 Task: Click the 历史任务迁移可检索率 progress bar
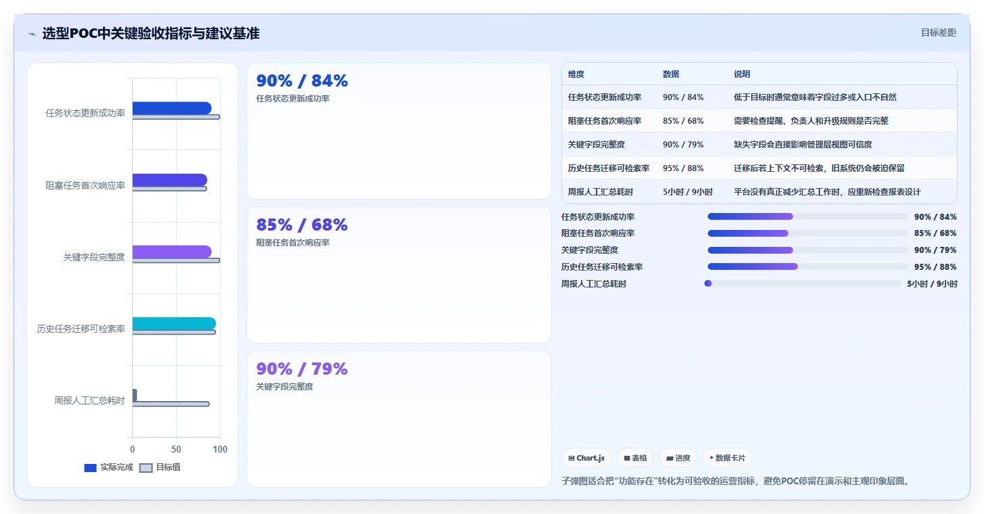pyautogui.click(x=808, y=266)
